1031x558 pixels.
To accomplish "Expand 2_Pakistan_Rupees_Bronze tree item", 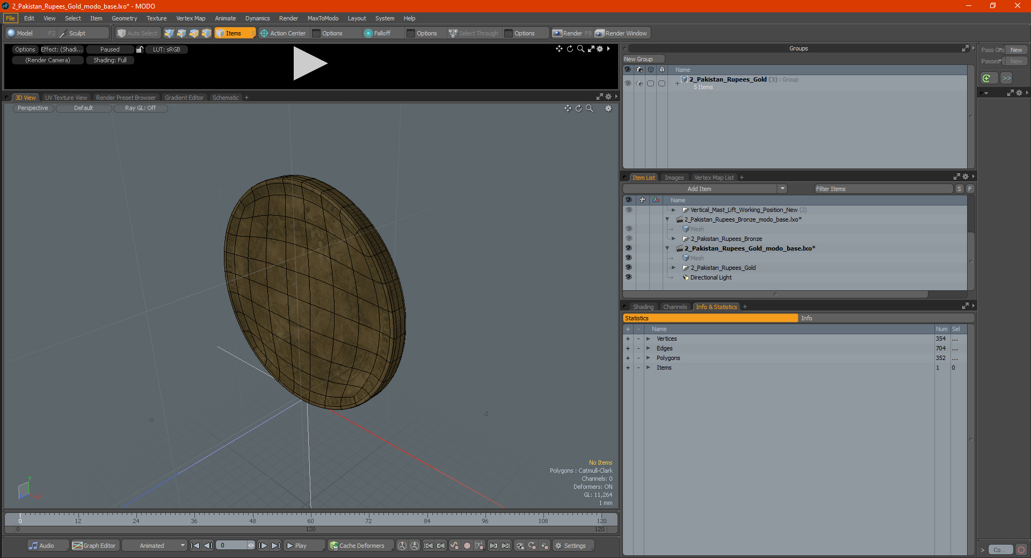I will [x=673, y=239].
